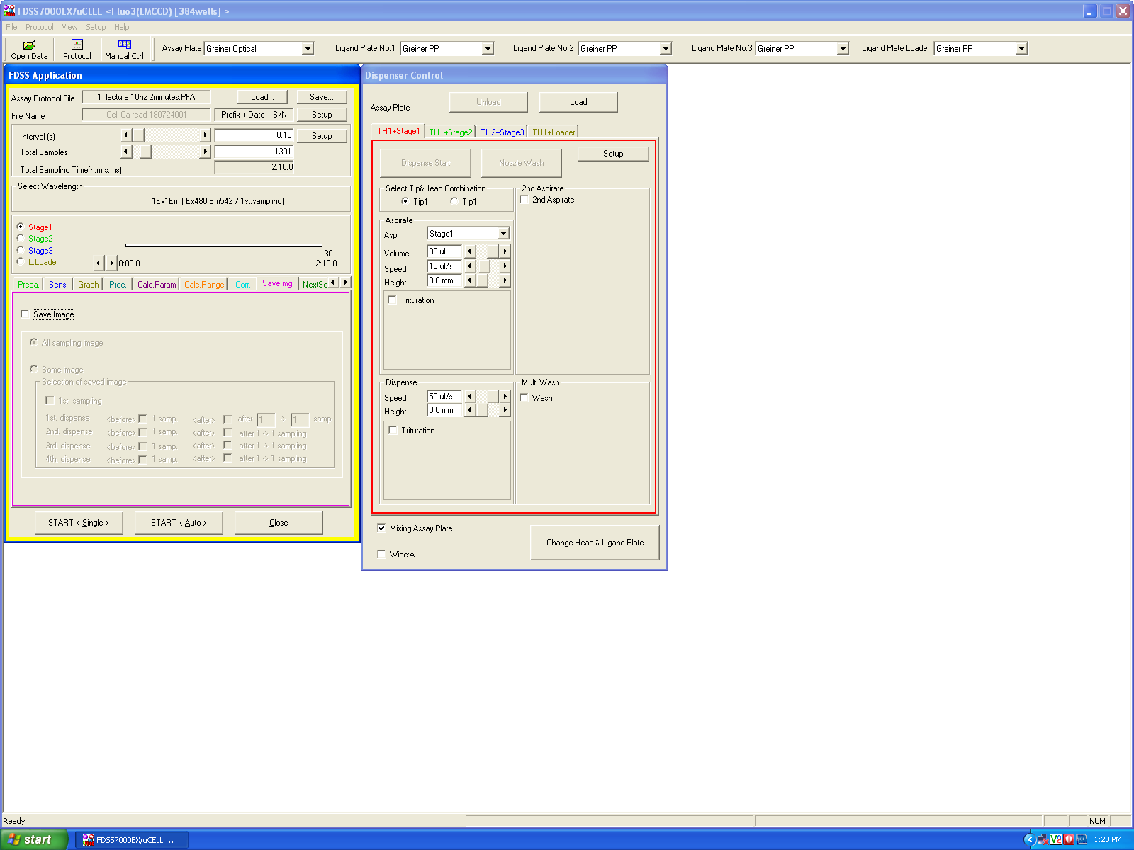
Task: Open the Protocol toolbar icon
Action: point(77,49)
